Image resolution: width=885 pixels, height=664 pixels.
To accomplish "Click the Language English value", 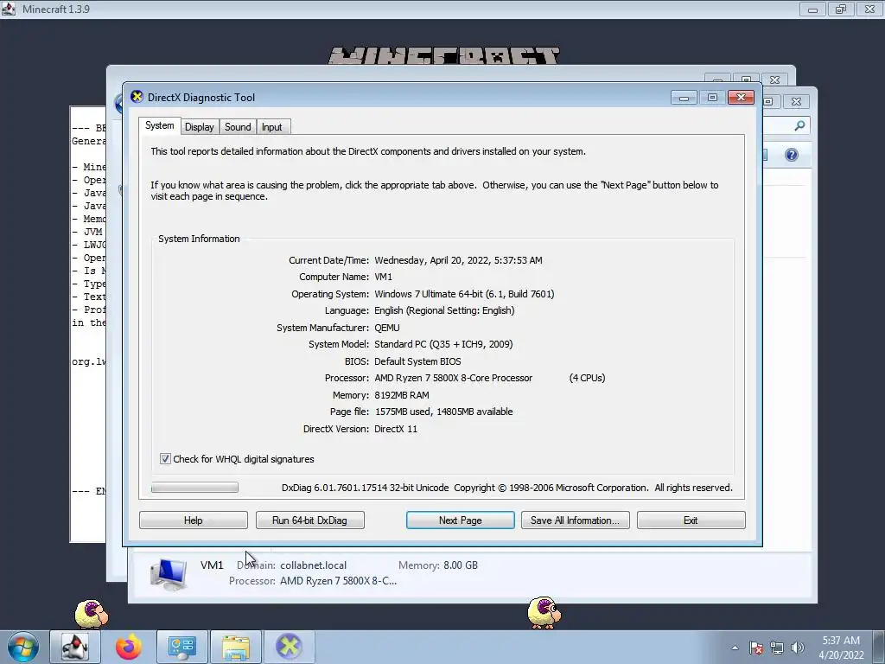I will 444,310.
